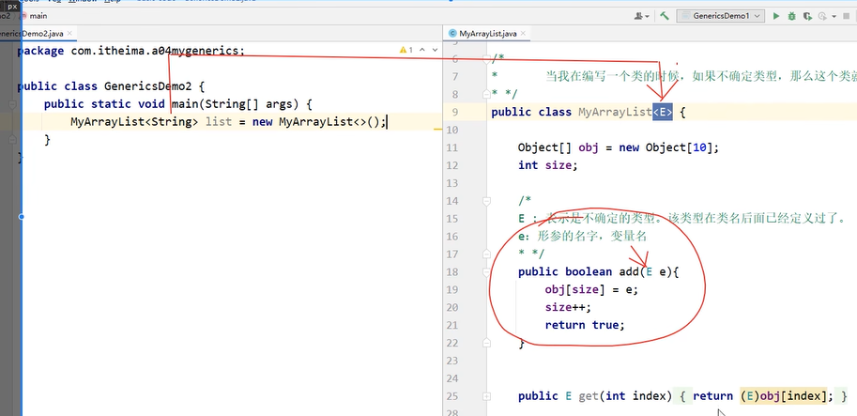Click line number 25 in right gutter
This screenshot has height=416, width=857.
[452, 396]
